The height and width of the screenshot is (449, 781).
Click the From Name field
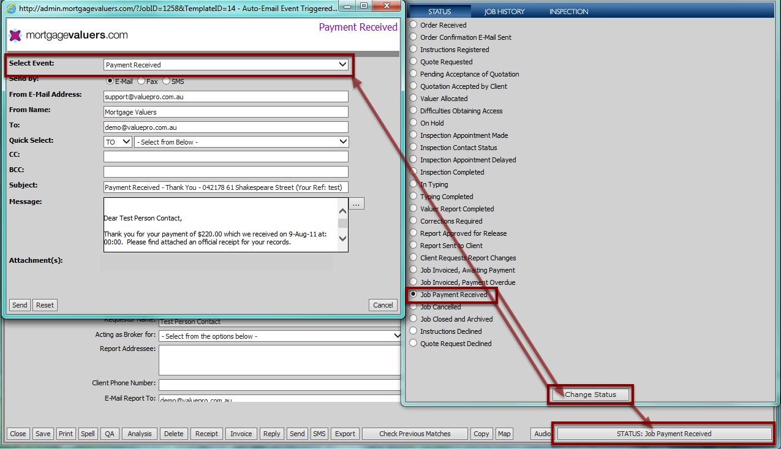pos(226,112)
